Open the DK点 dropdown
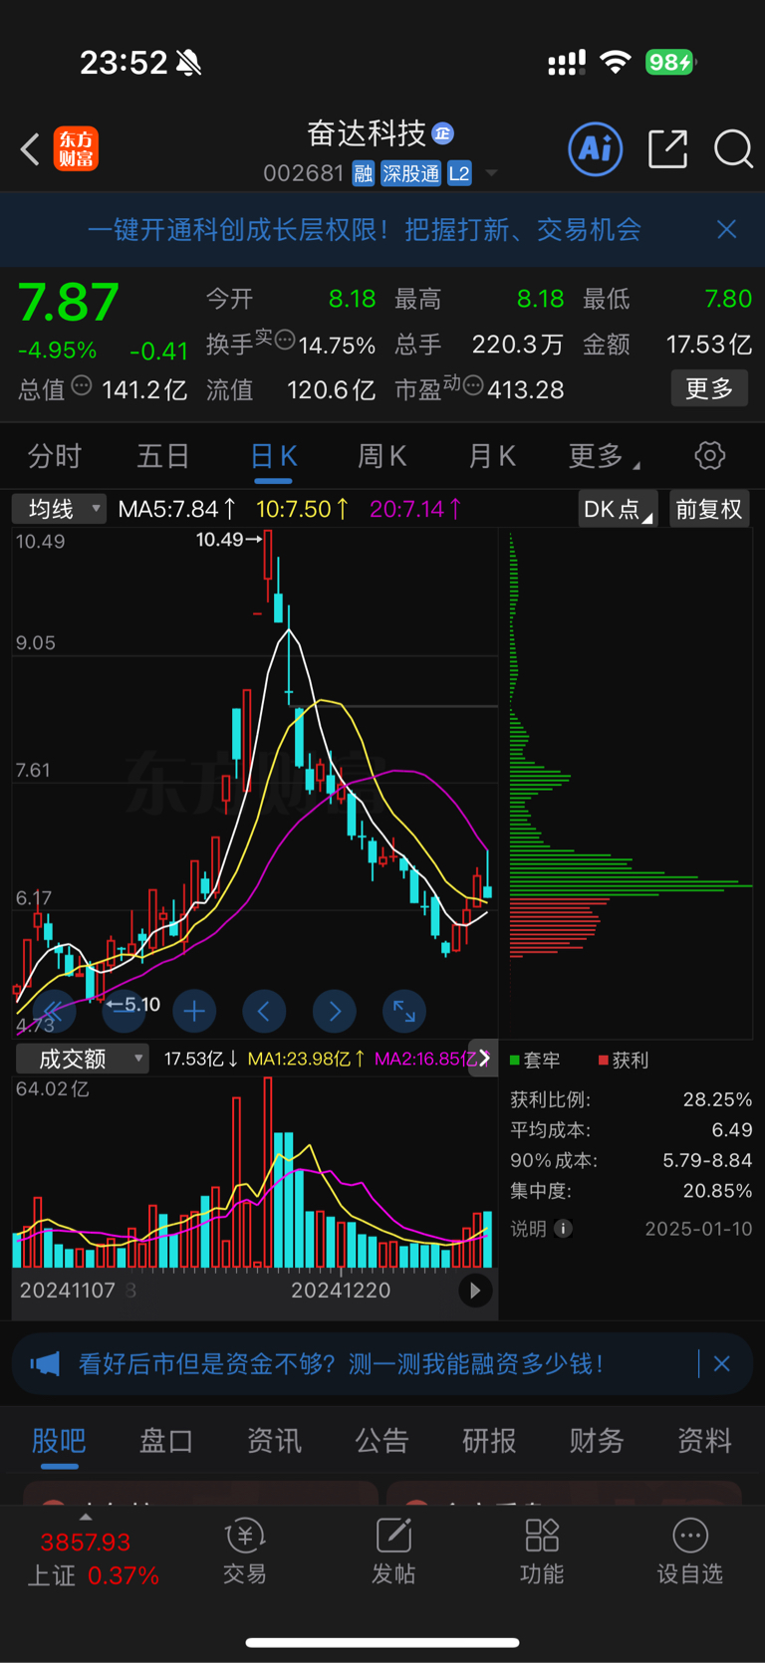The height and width of the screenshot is (1663, 765). [618, 509]
